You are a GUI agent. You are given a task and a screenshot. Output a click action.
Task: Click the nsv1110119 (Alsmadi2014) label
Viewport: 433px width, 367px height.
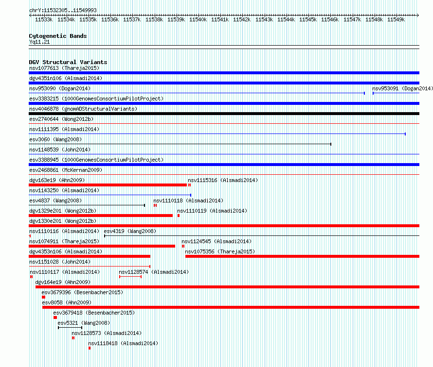212,211
